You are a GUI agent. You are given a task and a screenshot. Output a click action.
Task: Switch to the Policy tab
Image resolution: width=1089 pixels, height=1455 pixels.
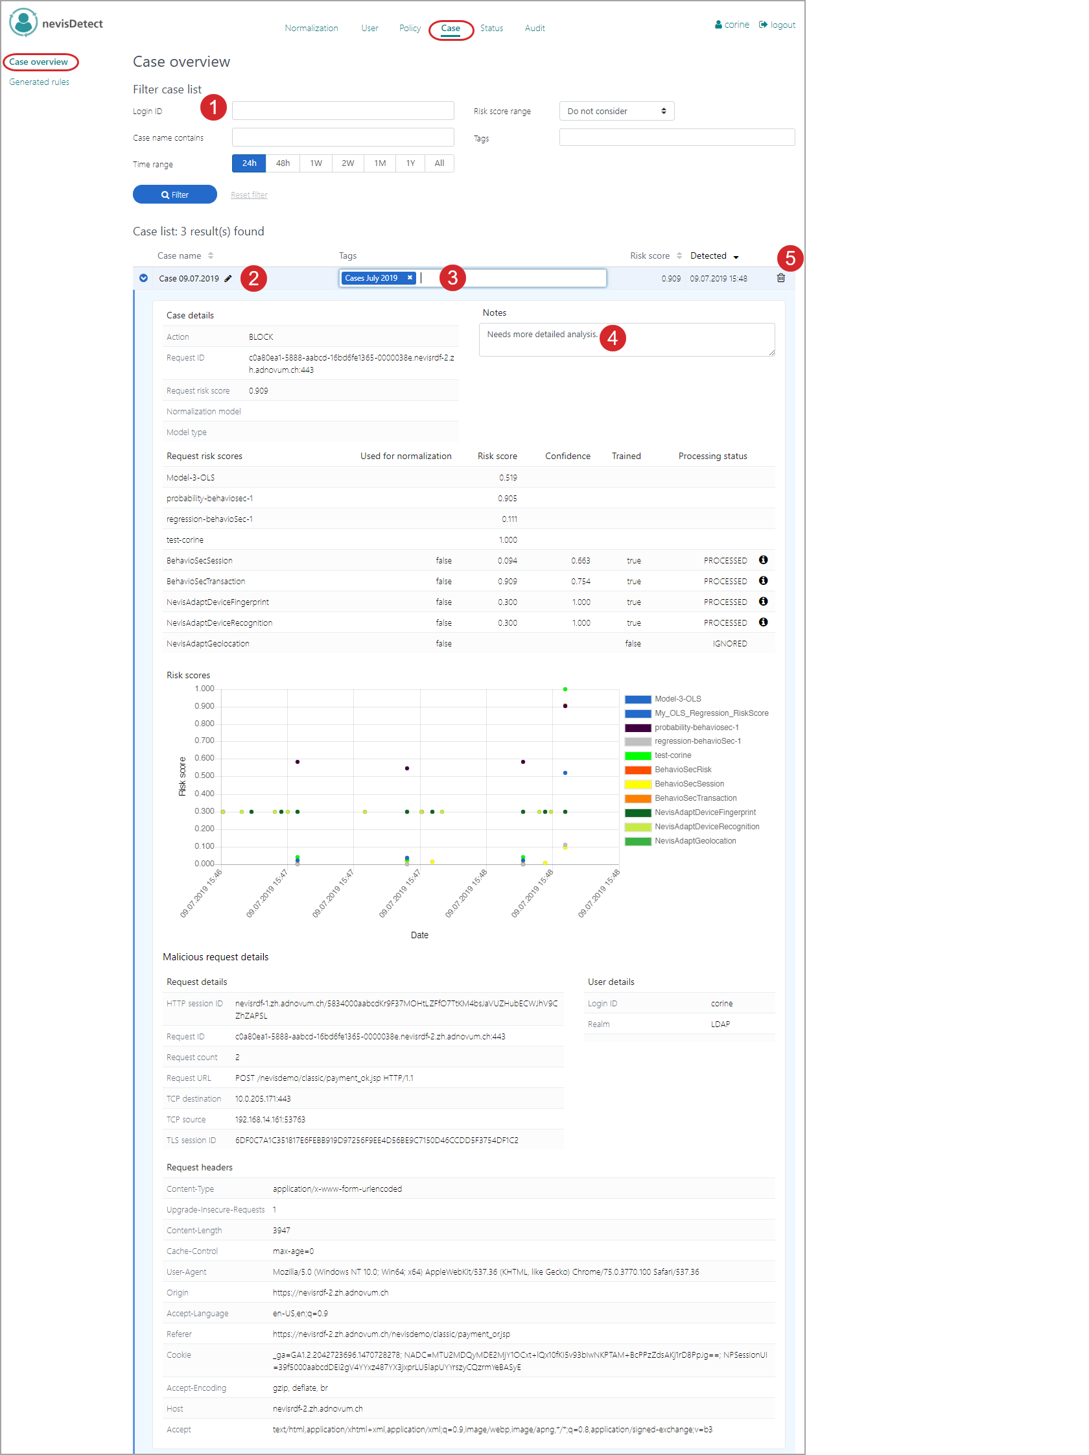point(410,29)
